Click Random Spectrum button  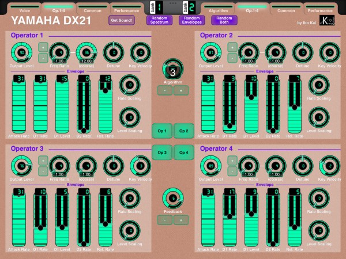[x=159, y=20]
